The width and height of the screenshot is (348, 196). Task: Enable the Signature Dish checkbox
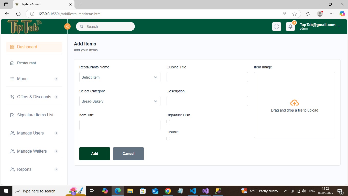click(x=168, y=122)
